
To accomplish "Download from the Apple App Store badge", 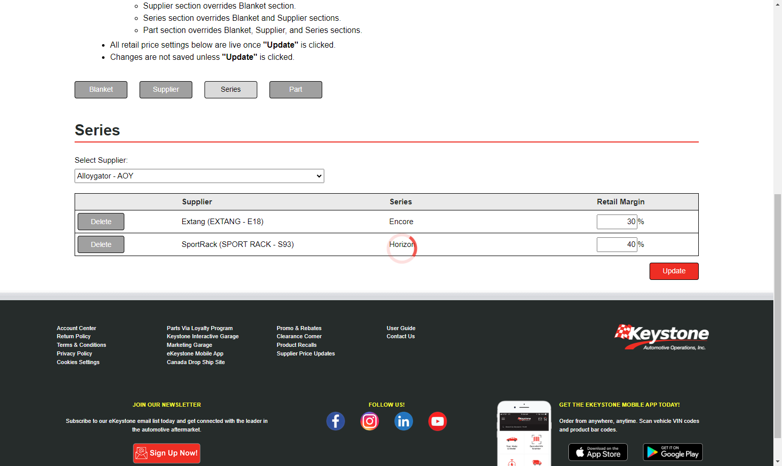I will 598,452.
